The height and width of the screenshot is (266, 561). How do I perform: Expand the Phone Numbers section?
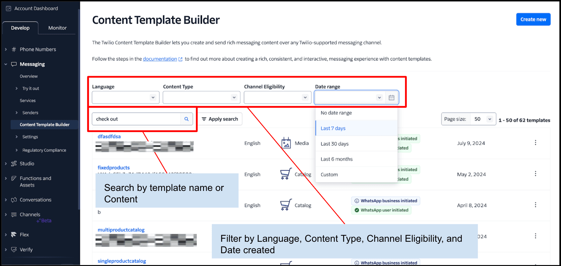click(x=6, y=49)
